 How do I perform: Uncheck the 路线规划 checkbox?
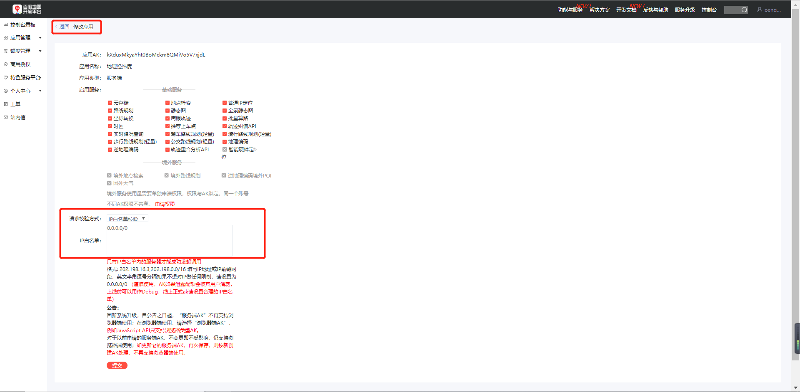110,111
